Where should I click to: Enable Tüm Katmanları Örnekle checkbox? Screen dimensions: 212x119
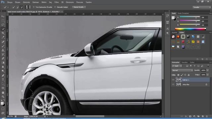(x=34, y=7)
